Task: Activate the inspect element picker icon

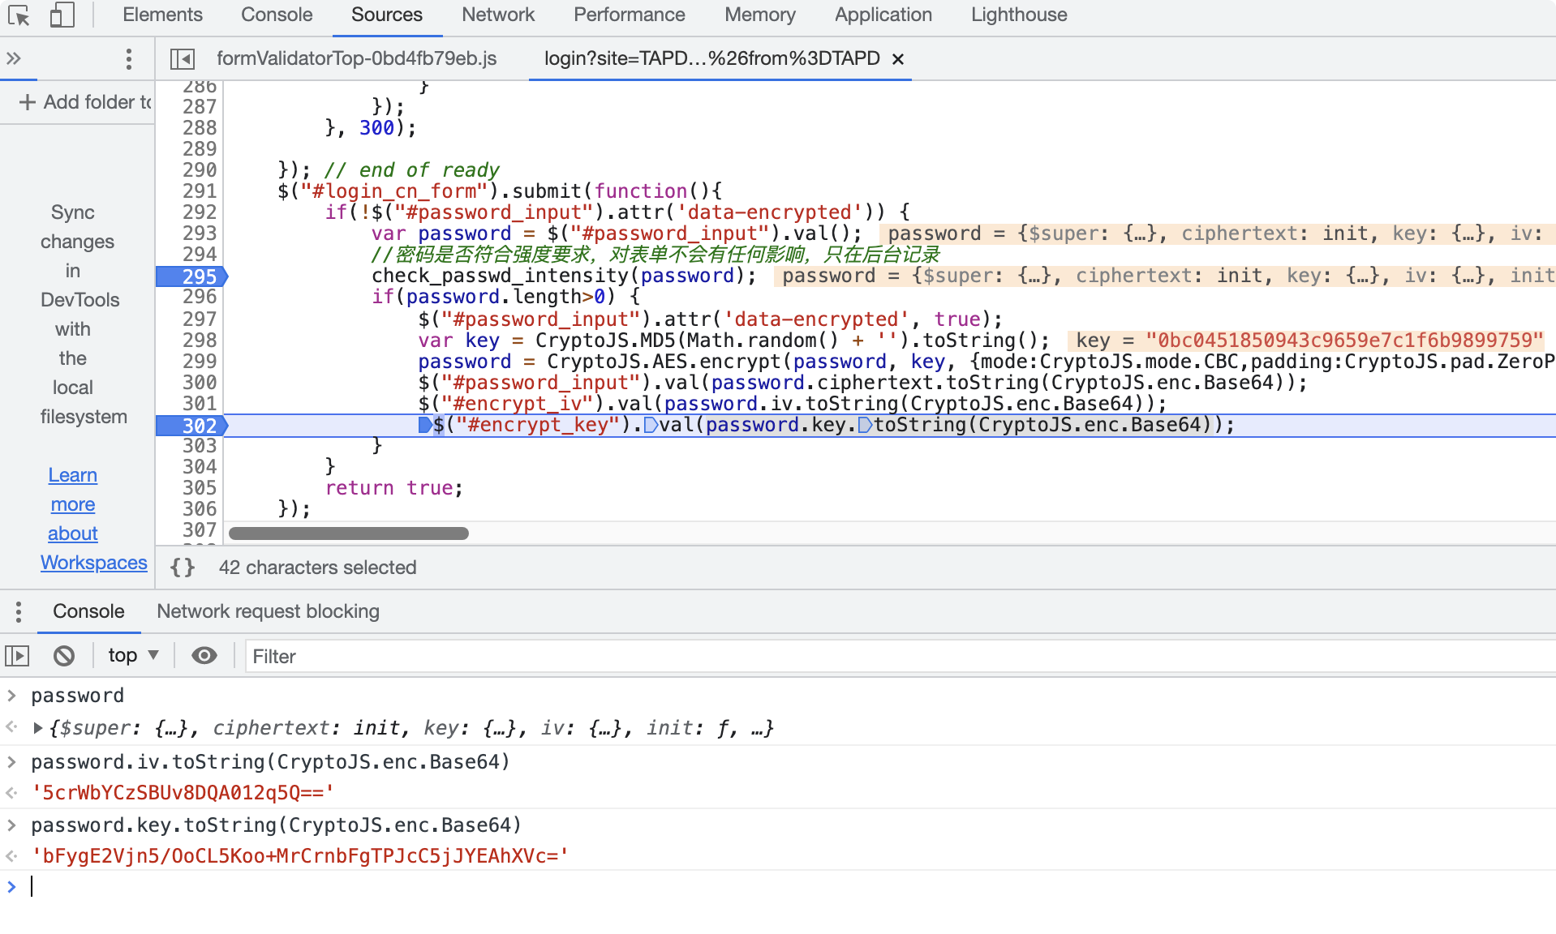Action: (x=19, y=15)
